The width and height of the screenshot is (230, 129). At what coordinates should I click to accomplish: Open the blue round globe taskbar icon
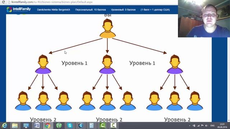[x=80, y=125]
